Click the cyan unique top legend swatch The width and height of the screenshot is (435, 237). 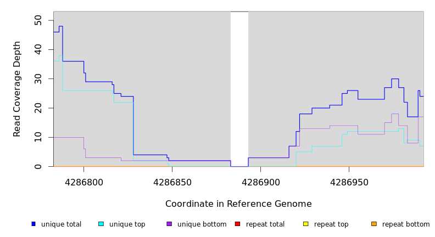coord(101,224)
